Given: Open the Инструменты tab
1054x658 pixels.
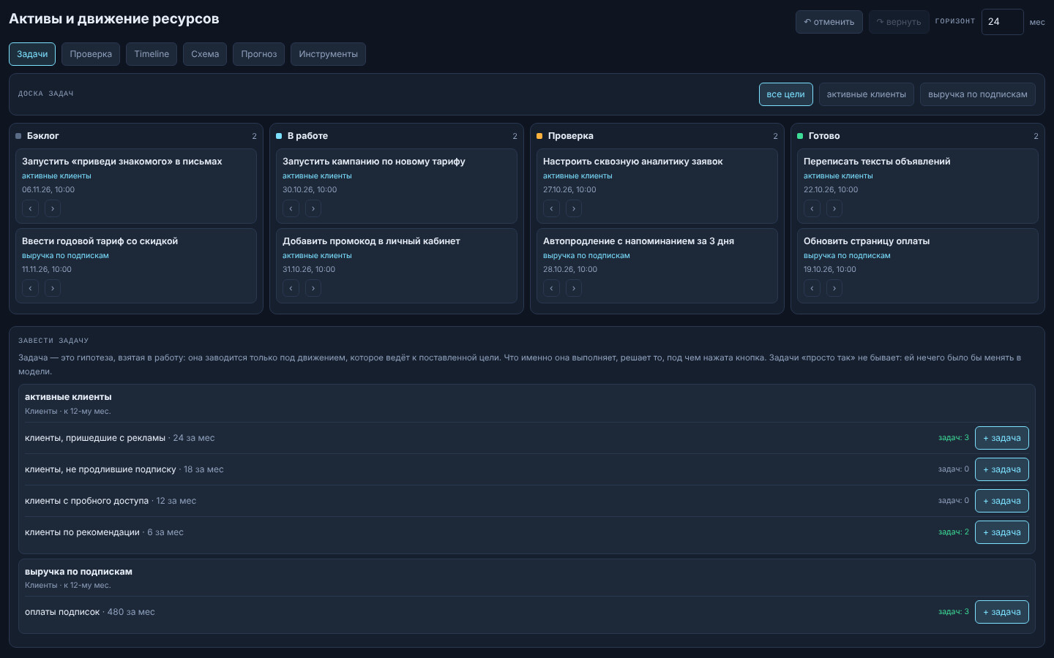Looking at the screenshot, I should pos(328,54).
